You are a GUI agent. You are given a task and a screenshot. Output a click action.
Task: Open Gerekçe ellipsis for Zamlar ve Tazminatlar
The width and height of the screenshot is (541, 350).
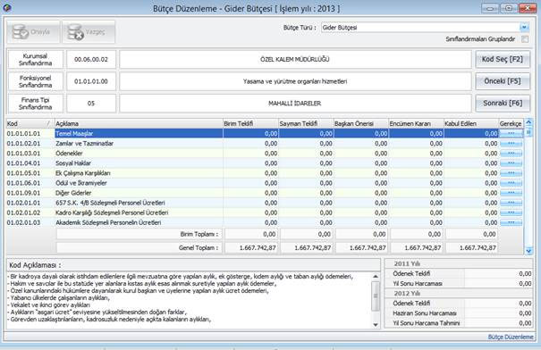click(511, 144)
